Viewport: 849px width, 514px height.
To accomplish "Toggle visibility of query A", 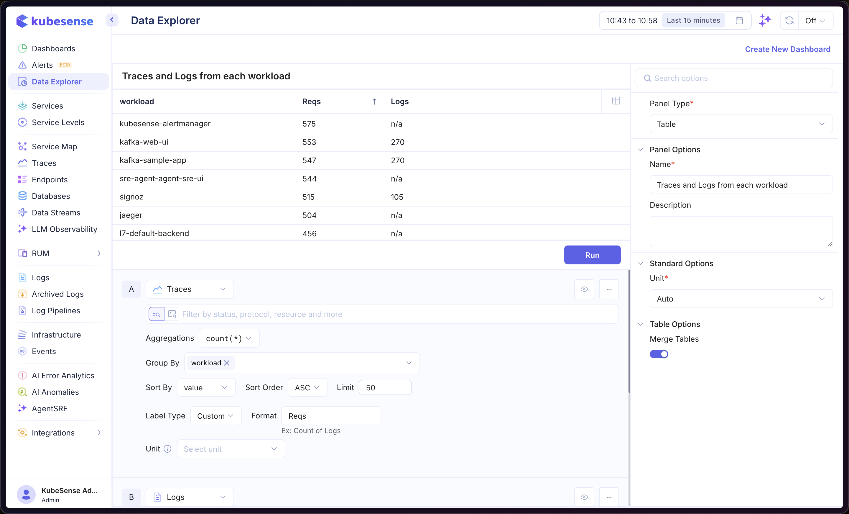I will click(x=584, y=289).
